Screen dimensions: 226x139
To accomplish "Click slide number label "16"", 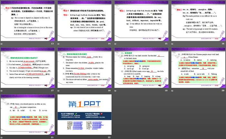I will coord(223,44).
